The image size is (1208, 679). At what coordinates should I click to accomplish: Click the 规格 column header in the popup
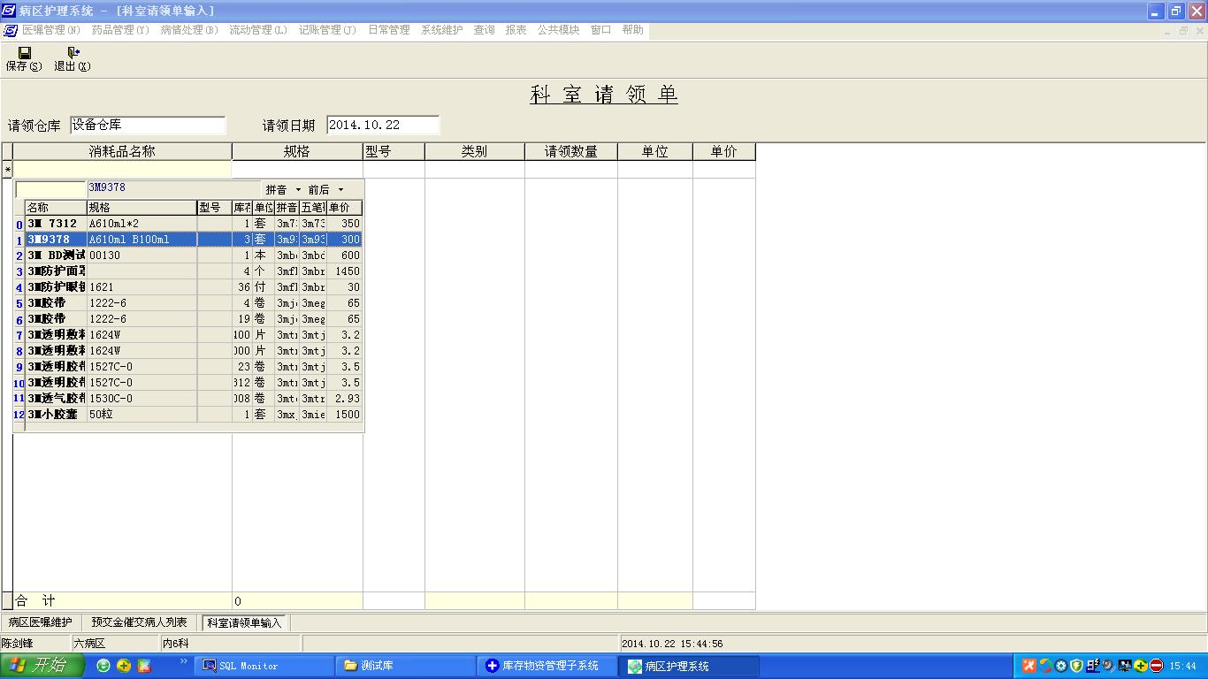(141, 208)
